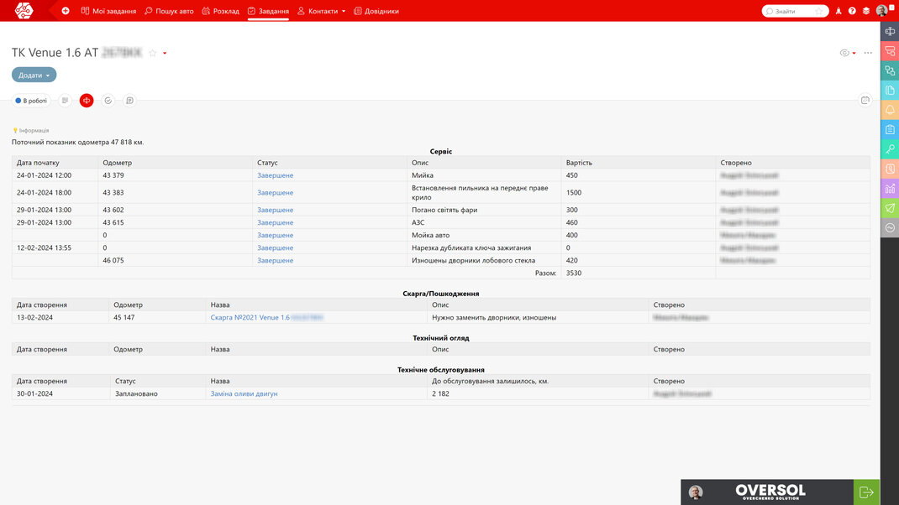Click the odometer line '47 818 км.'

[127, 142]
